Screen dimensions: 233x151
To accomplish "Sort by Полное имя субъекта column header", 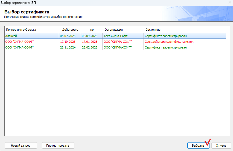I will (32, 30).
